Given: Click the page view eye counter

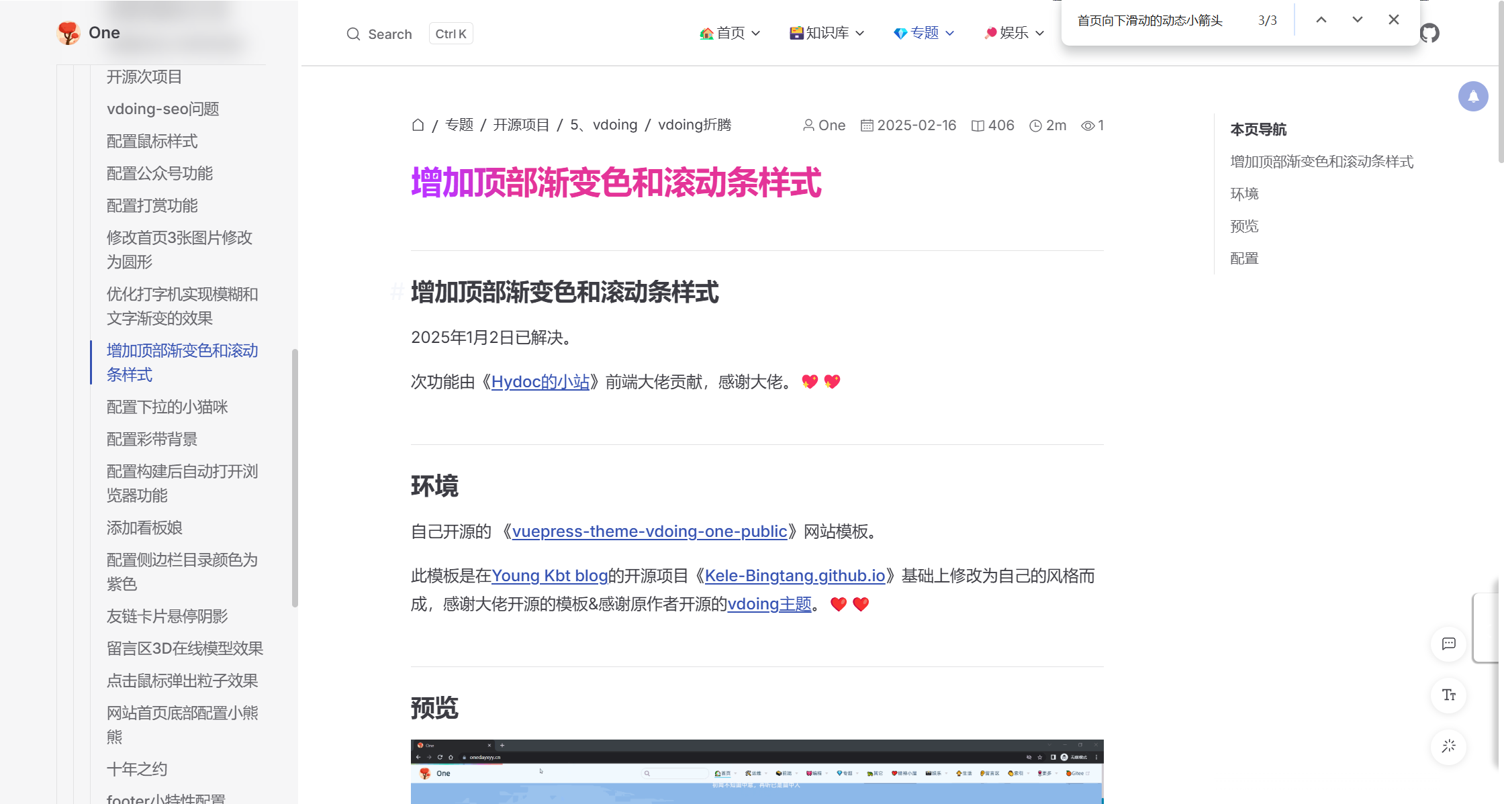Looking at the screenshot, I should tap(1092, 125).
